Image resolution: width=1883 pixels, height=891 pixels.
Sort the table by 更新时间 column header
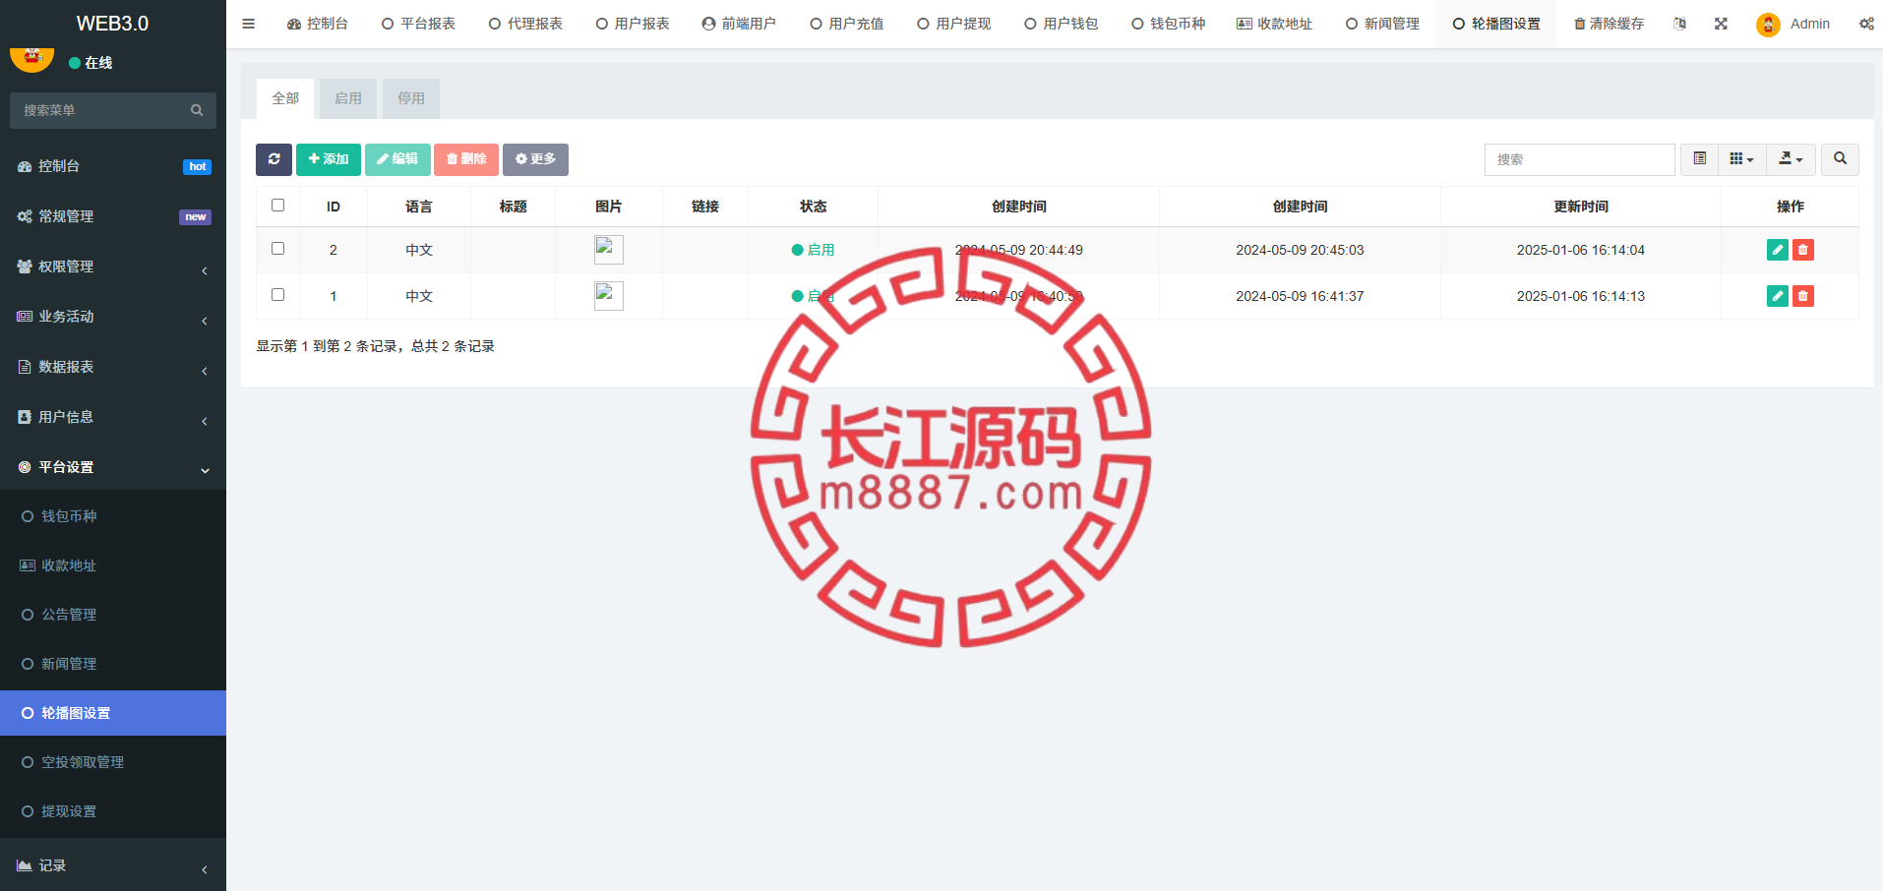[x=1581, y=207]
